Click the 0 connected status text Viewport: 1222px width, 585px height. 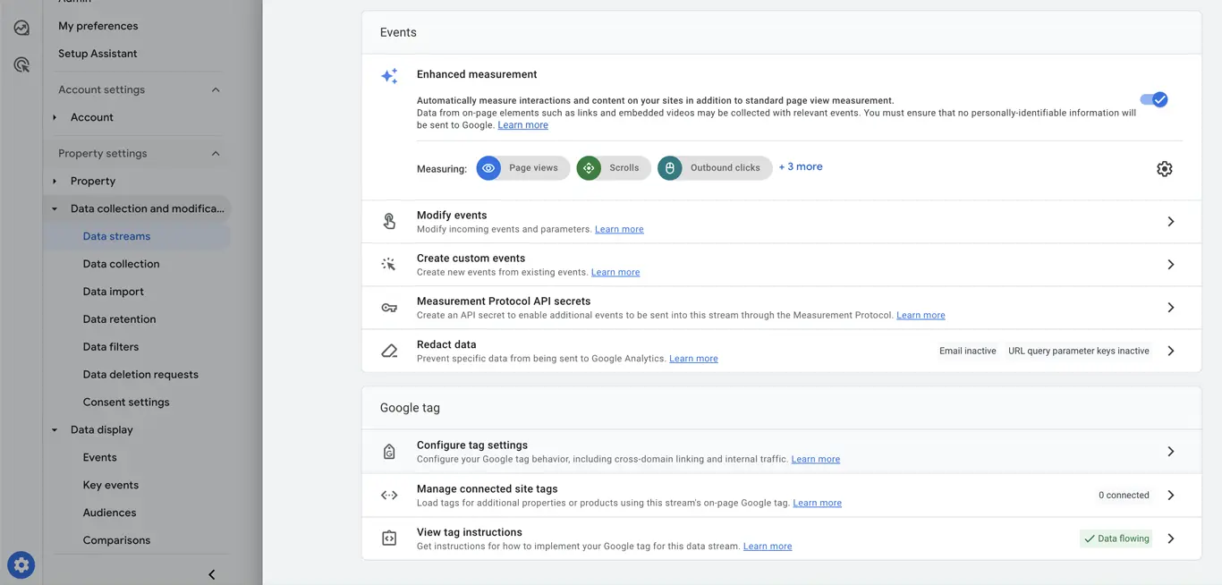pos(1124,495)
